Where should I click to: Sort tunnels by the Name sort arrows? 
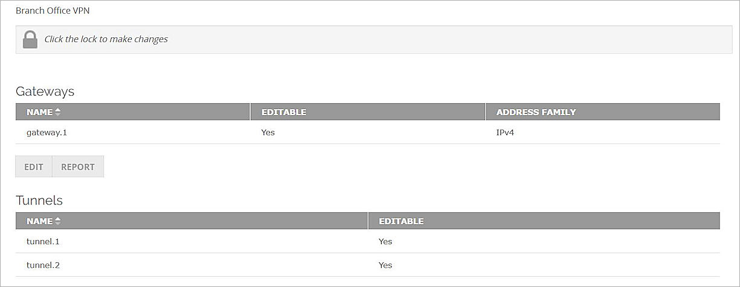point(58,221)
